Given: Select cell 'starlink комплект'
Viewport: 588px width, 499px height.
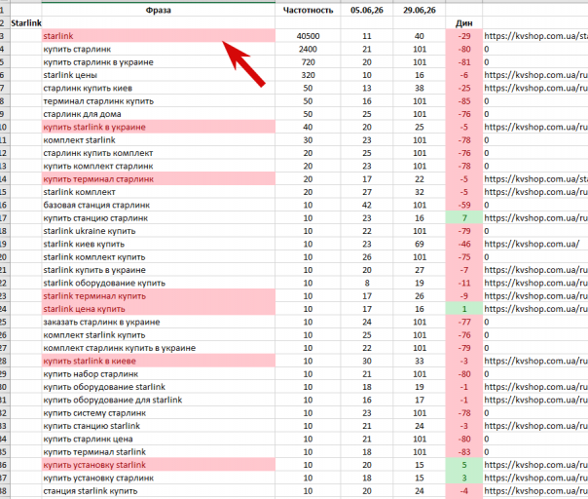Looking at the screenshot, I should pos(159,192).
